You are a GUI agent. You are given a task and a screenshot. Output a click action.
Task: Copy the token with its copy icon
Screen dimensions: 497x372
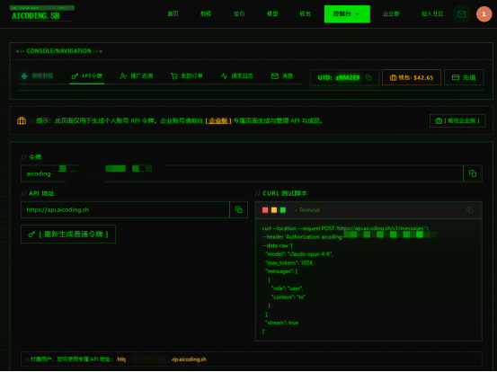tap(473, 173)
